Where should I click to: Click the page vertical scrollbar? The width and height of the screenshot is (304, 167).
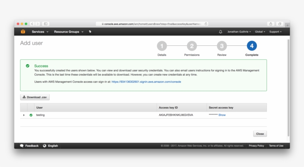point(288,88)
